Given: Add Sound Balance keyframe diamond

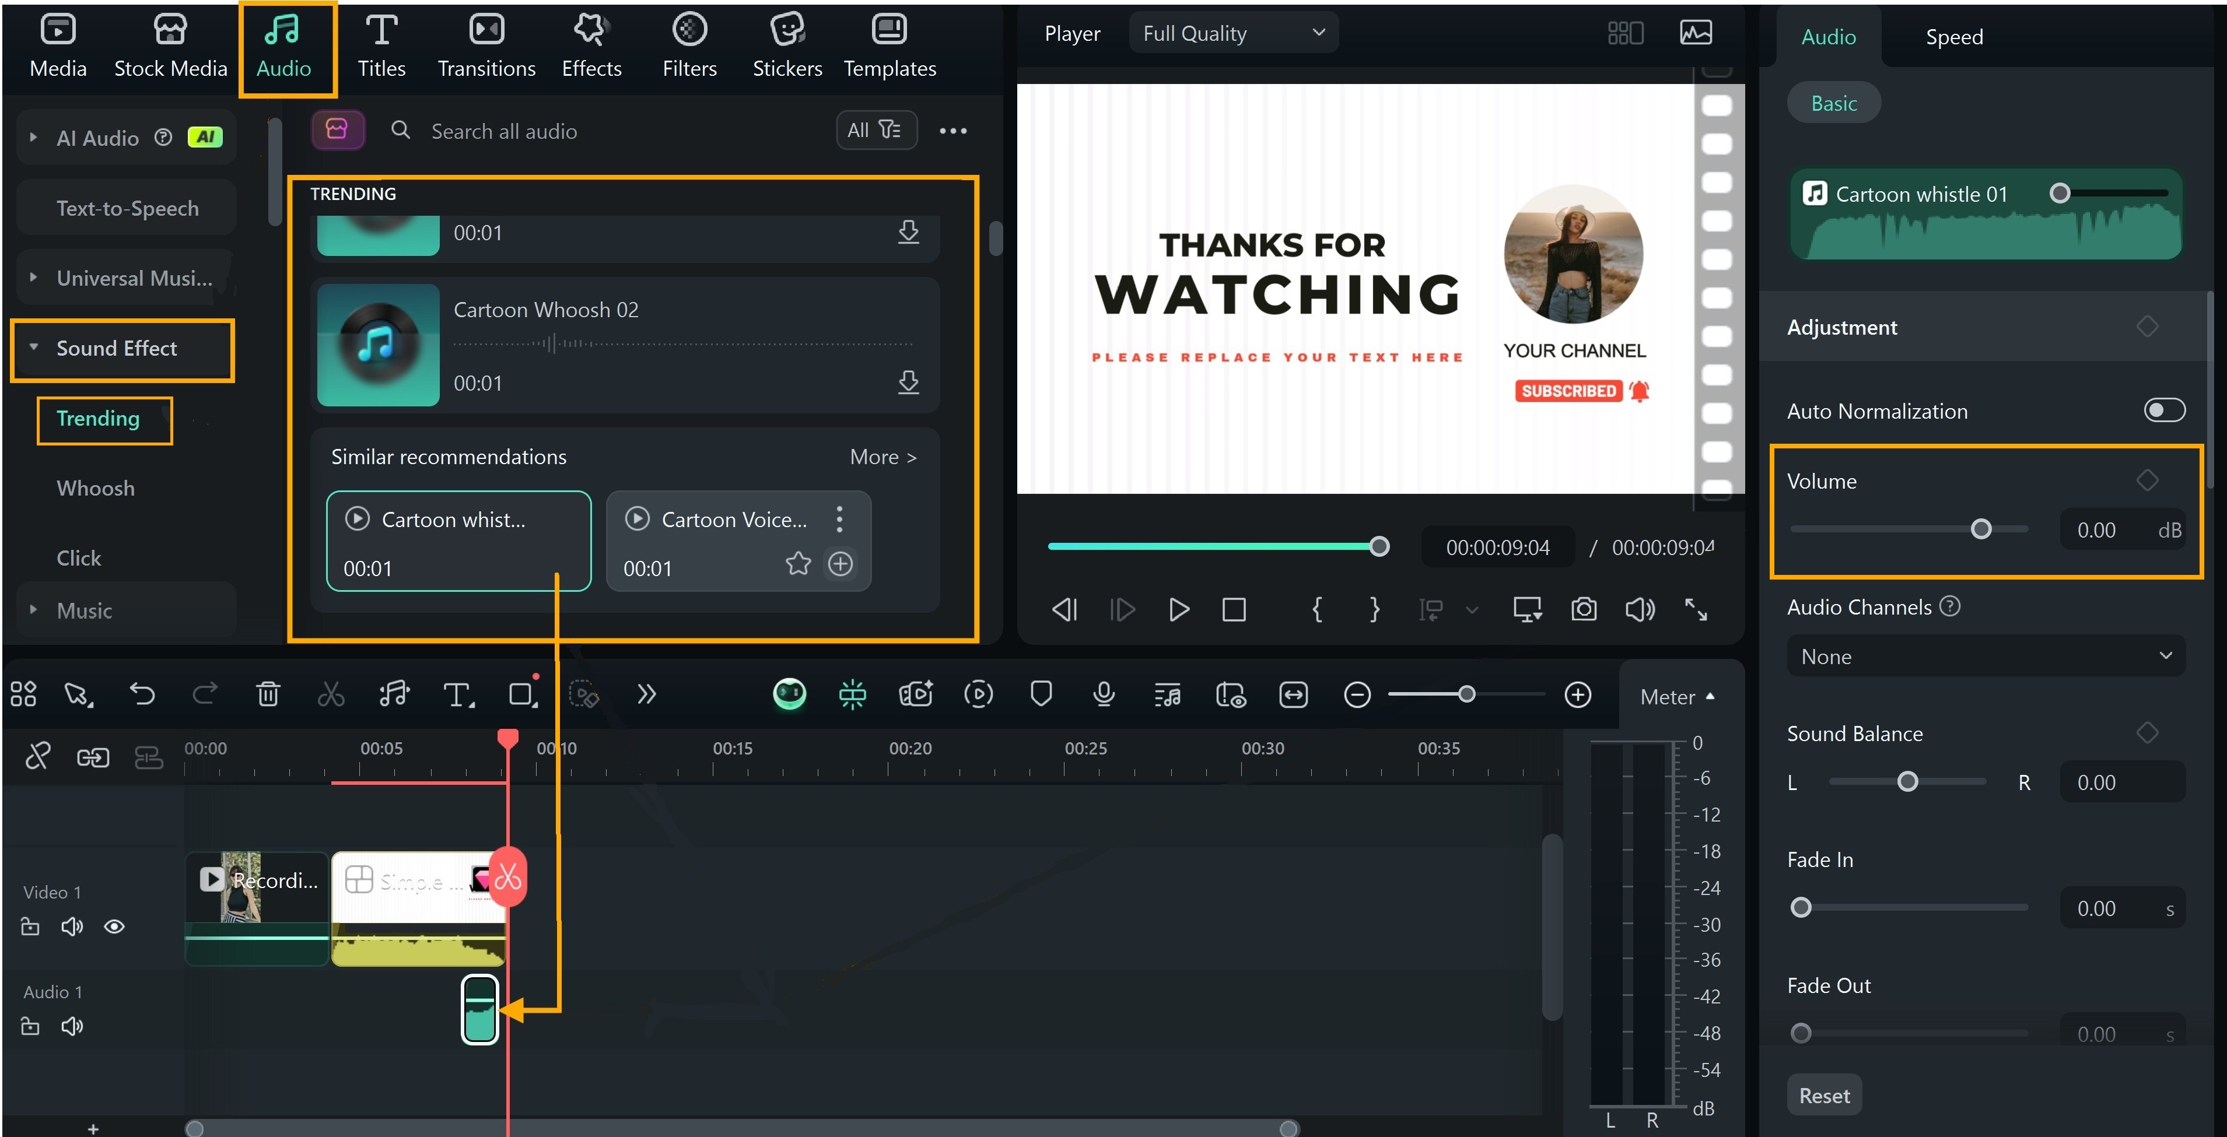Looking at the screenshot, I should coord(2148,733).
